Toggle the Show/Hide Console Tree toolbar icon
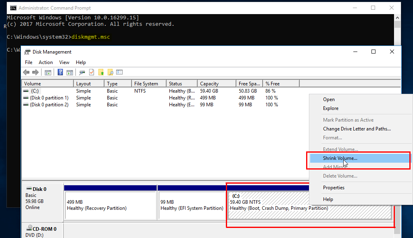The height and width of the screenshot is (238, 413). click(x=48, y=72)
